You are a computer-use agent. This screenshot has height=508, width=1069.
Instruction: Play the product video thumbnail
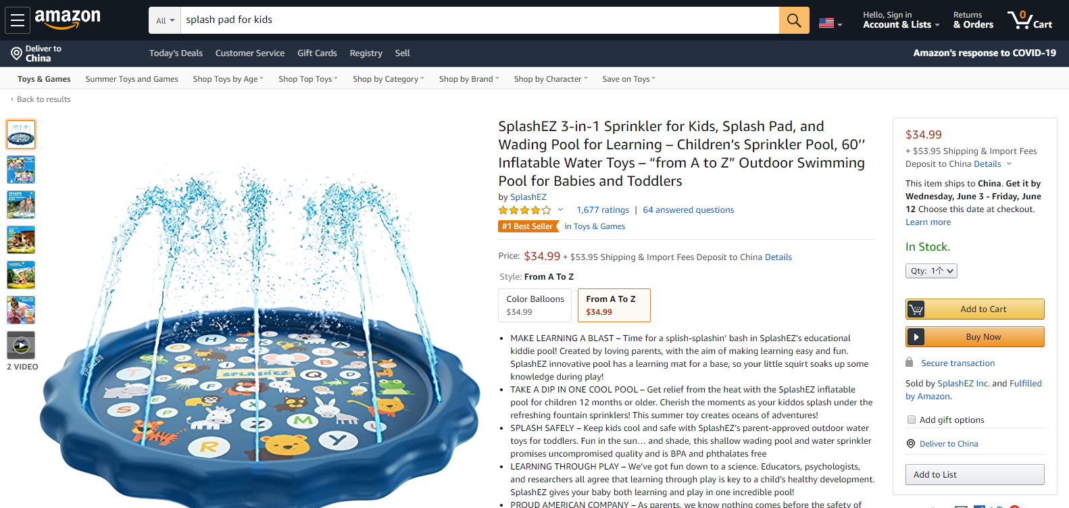pyautogui.click(x=21, y=345)
